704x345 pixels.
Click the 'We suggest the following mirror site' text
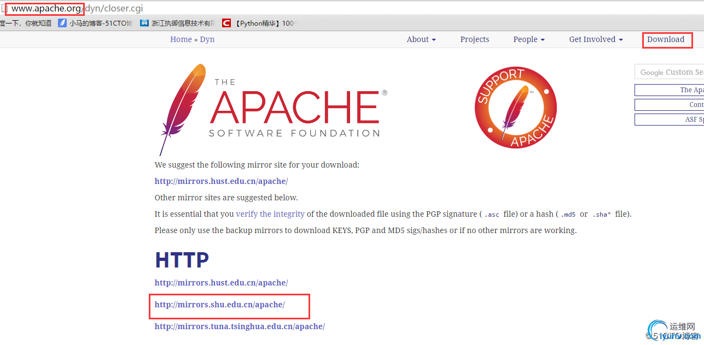click(257, 165)
